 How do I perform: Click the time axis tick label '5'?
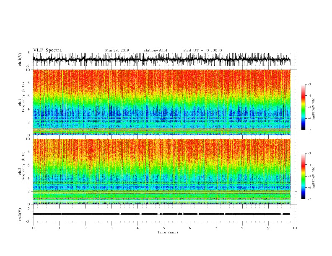164,228
